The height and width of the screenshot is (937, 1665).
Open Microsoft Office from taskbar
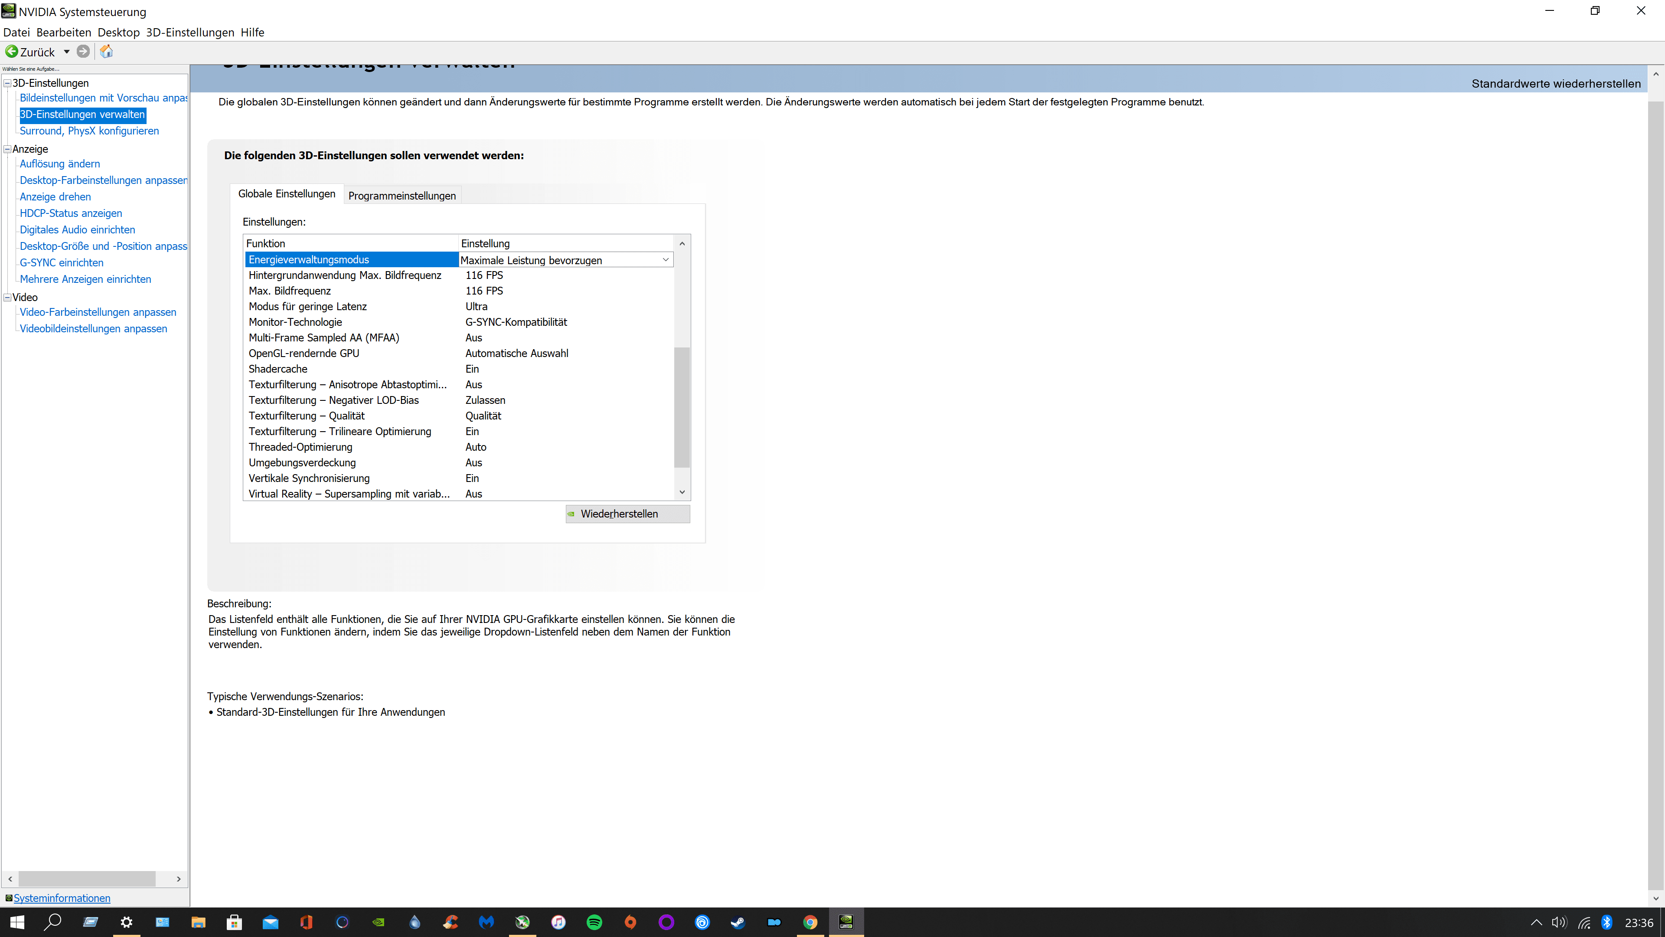(x=307, y=923)
